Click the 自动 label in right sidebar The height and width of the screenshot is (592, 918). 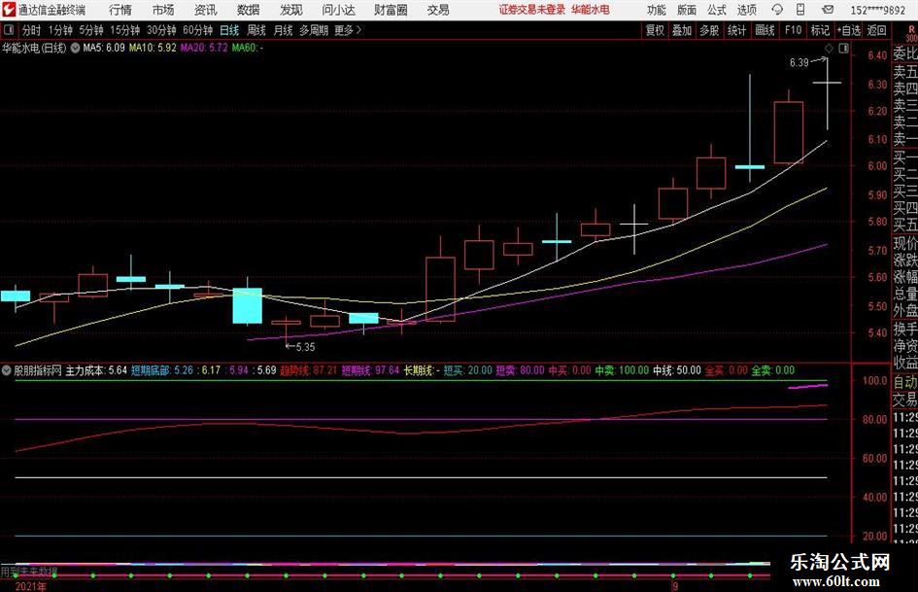[x=905, y=382]
